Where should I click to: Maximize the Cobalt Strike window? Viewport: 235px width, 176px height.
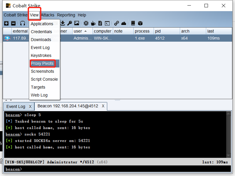coord(206,6)
